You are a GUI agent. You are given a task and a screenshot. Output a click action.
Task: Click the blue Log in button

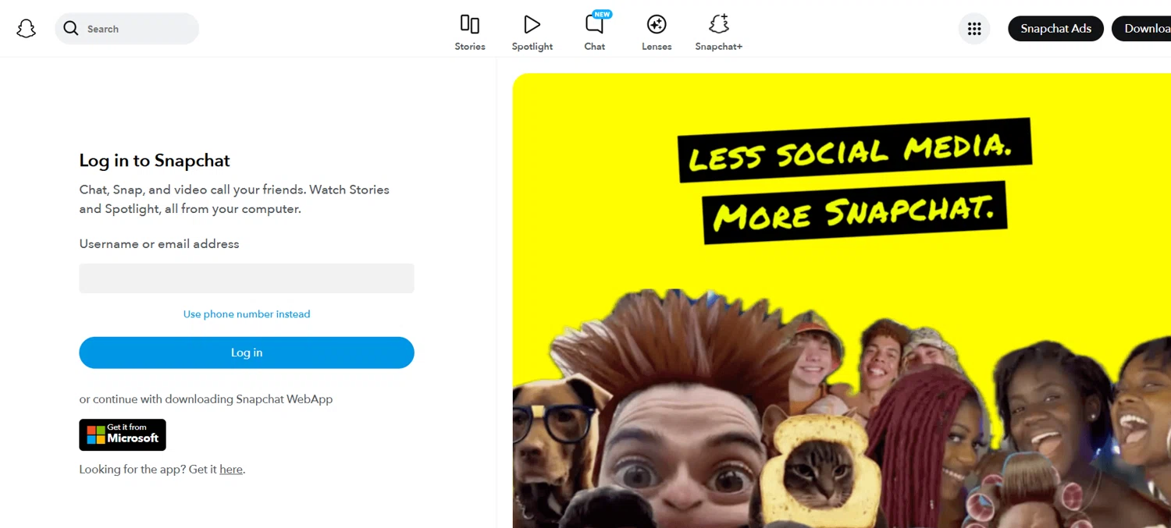(247, 353)
